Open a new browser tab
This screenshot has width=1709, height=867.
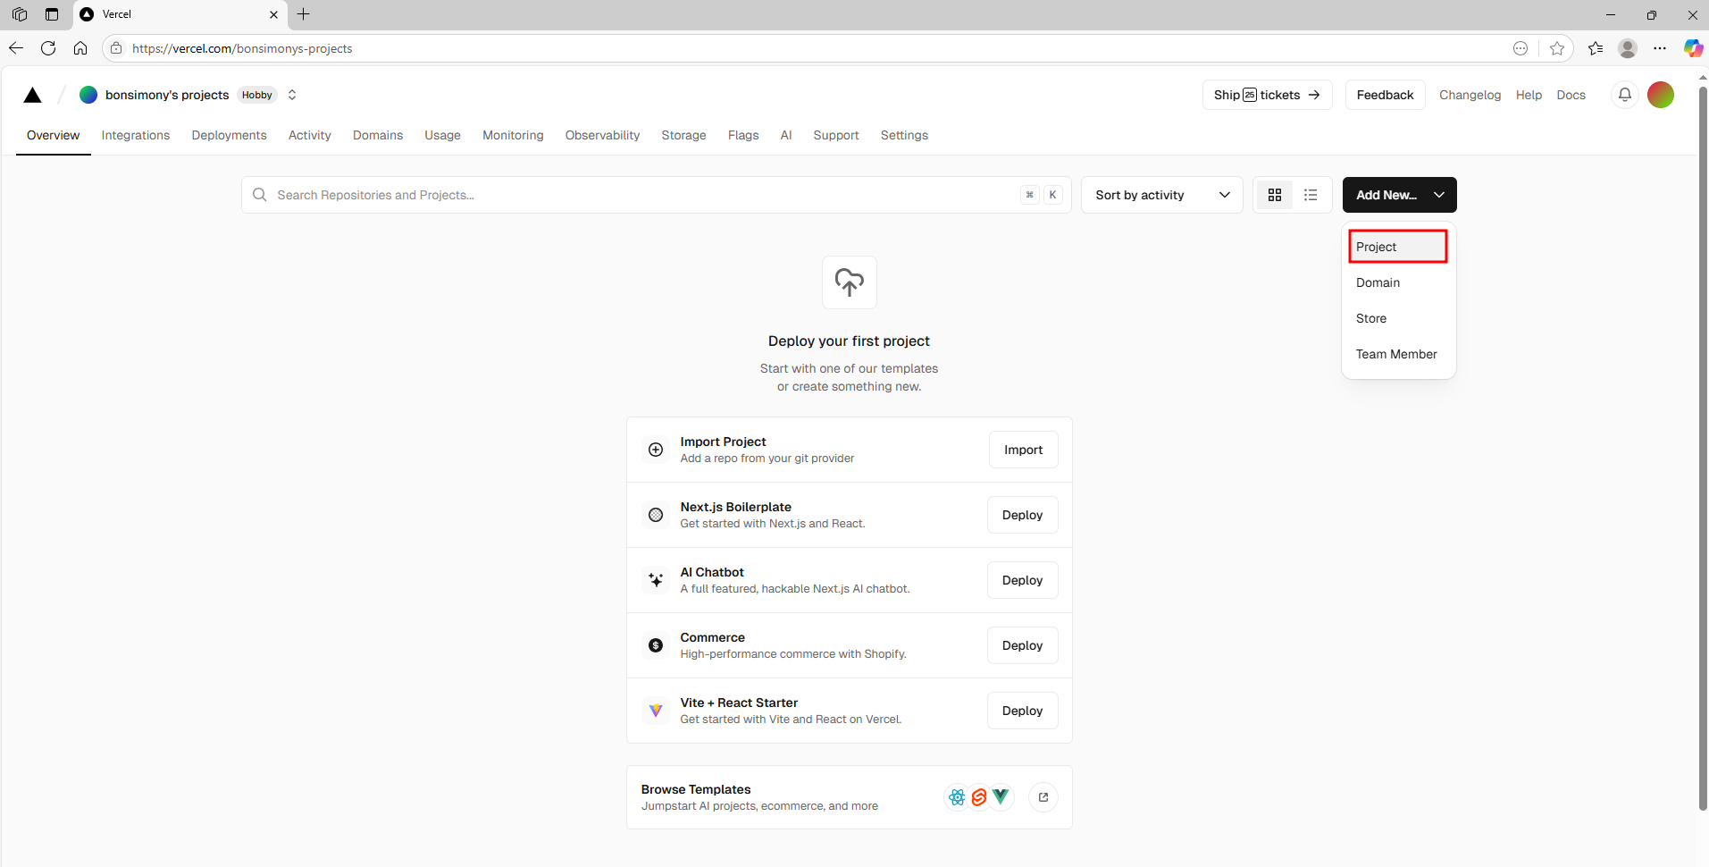(304, 14)
